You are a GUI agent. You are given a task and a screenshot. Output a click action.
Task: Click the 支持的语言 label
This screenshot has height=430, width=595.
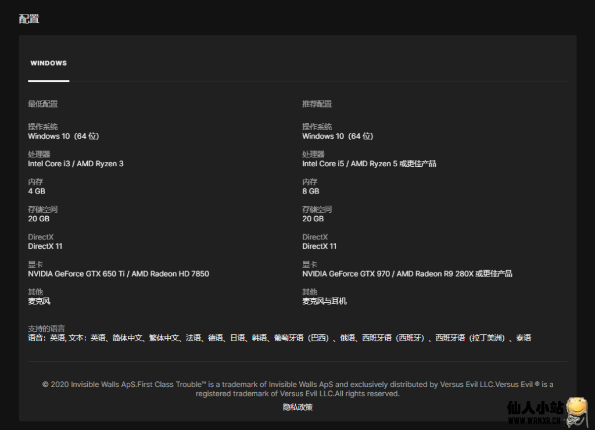pos(46,329)
